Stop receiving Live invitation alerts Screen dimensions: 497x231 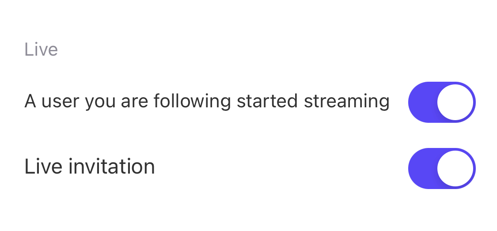442,168
